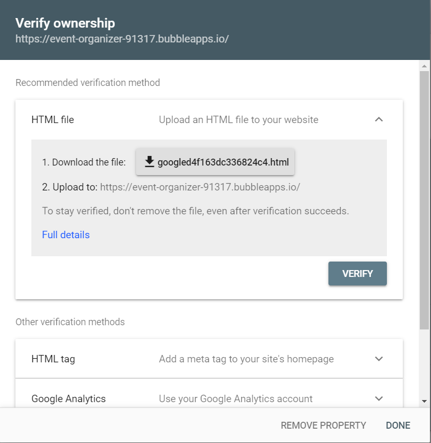The height and width of the screenshot is (443, 431).
Task: Click the VERIFY button
Action: 358,273
